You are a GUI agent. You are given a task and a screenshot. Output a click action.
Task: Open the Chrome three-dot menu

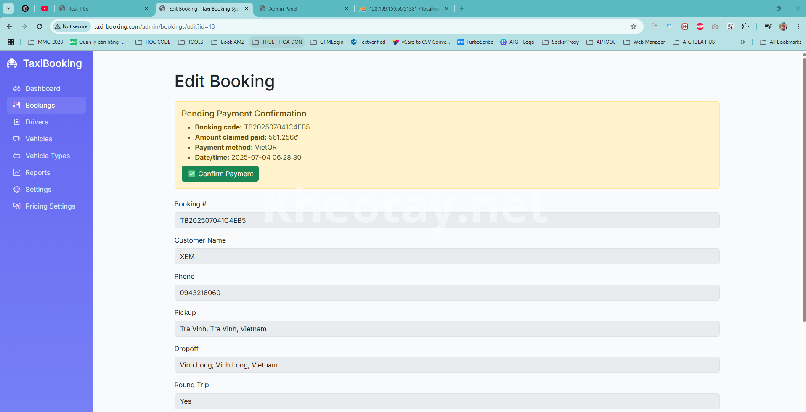(798, 26)
